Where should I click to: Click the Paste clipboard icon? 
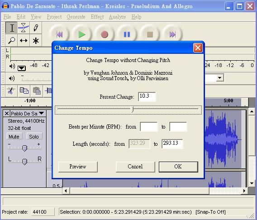click(x=37, y=91)
